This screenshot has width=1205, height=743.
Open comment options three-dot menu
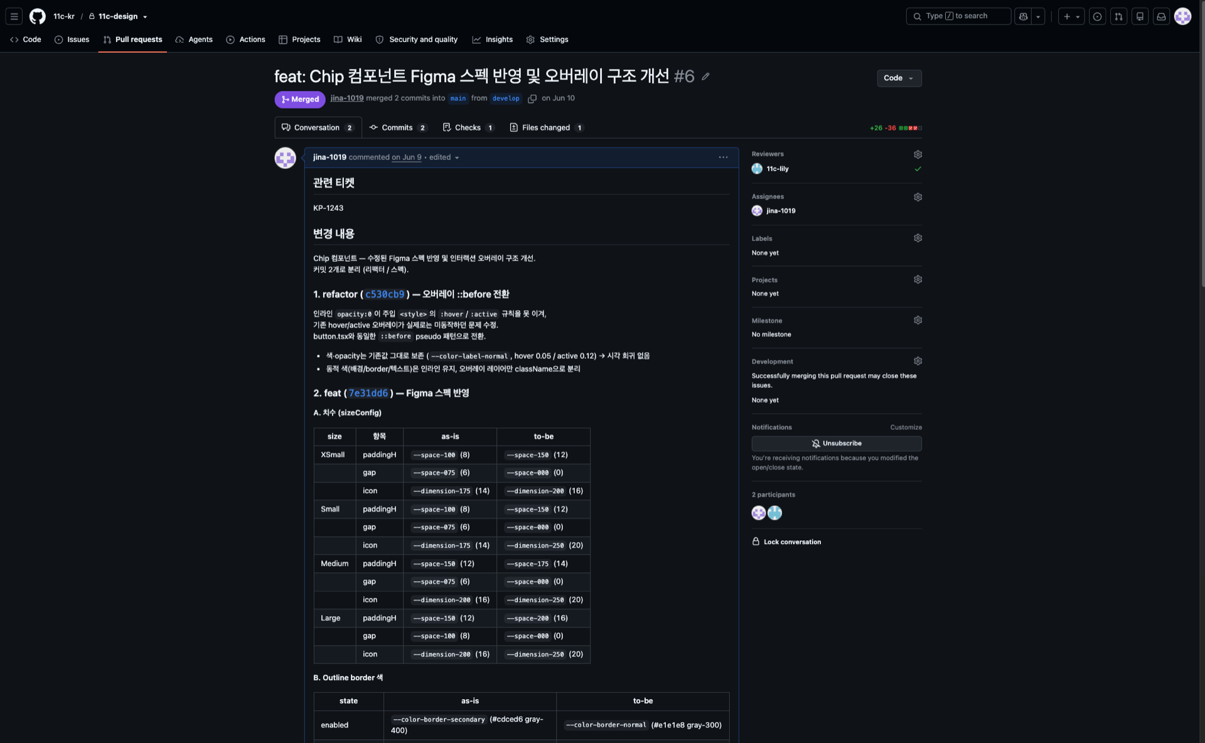pos(723,158)
